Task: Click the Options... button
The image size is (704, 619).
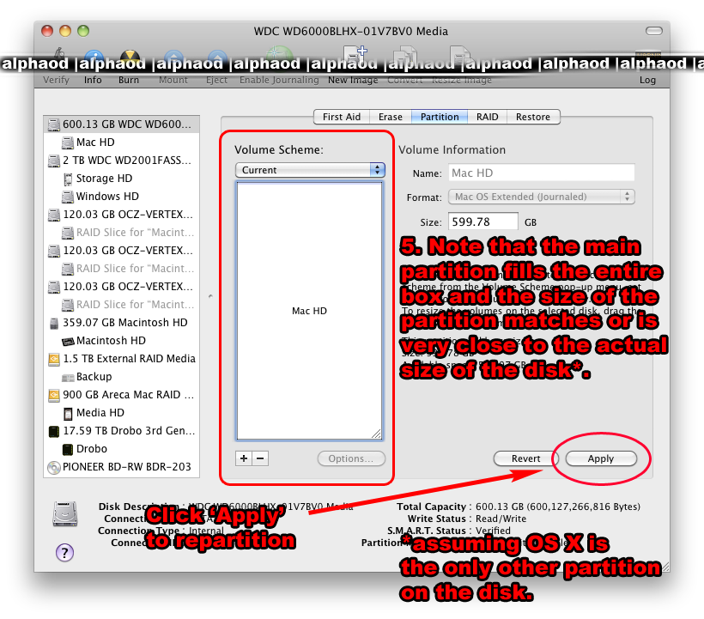Action: (351, 458)
